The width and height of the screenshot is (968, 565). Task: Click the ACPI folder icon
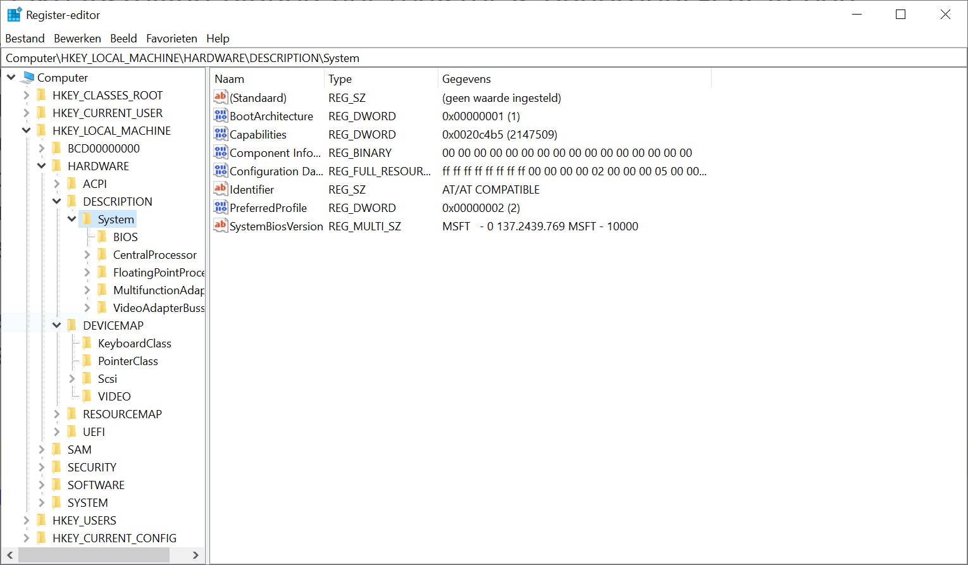(x=72, y=183)
